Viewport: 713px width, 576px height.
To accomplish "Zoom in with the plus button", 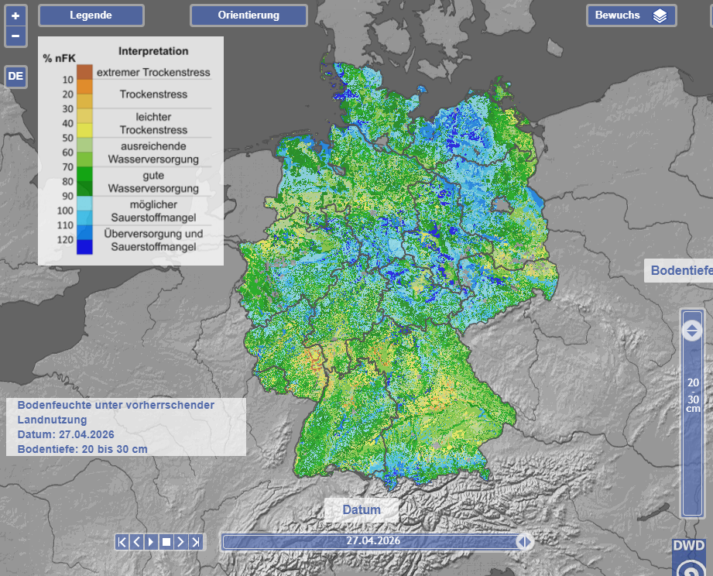I will [x=15, y=15].
